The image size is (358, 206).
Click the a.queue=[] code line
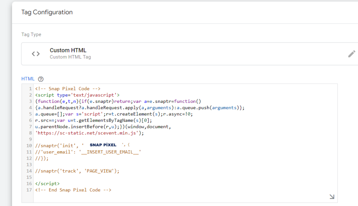point(114,114)
